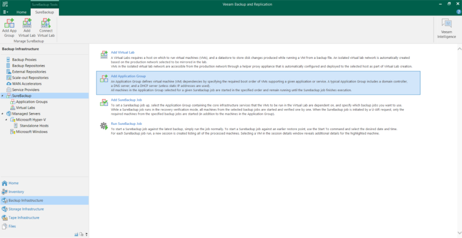Open the Veeam Intelligence panel
This screenshot has height=238, width=462.
[446, 29]
